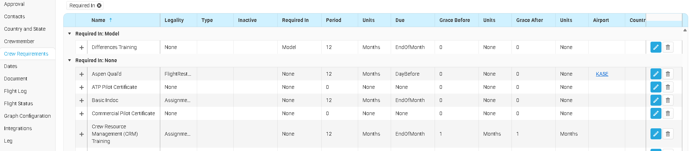Edit the Basic Indoc requirement

656,100
